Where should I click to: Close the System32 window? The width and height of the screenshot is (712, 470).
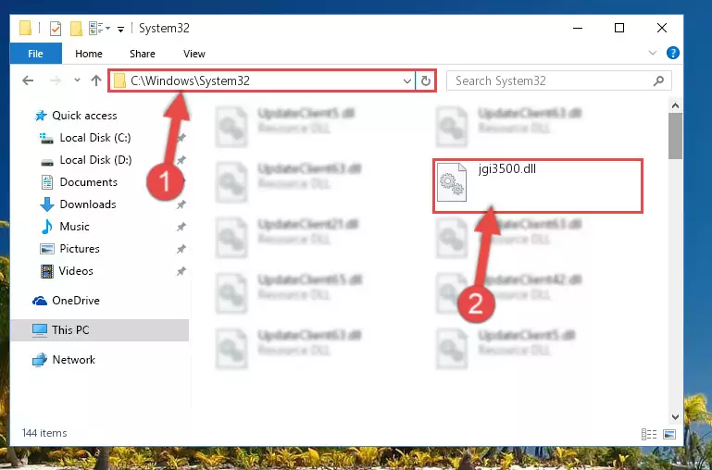coord(662,28)
